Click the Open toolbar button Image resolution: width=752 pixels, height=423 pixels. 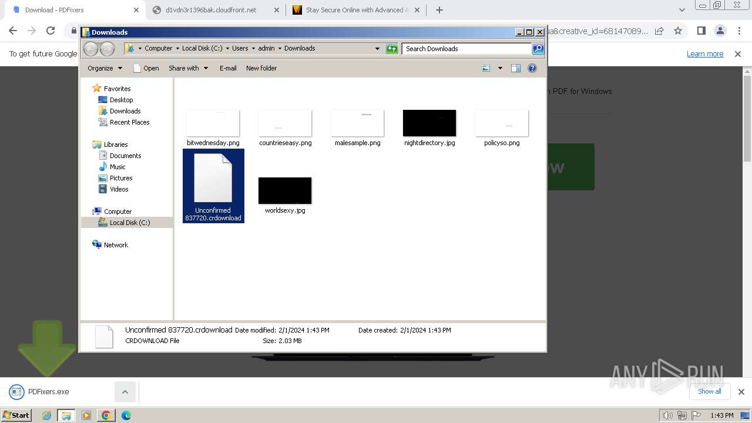click(146, 68)
